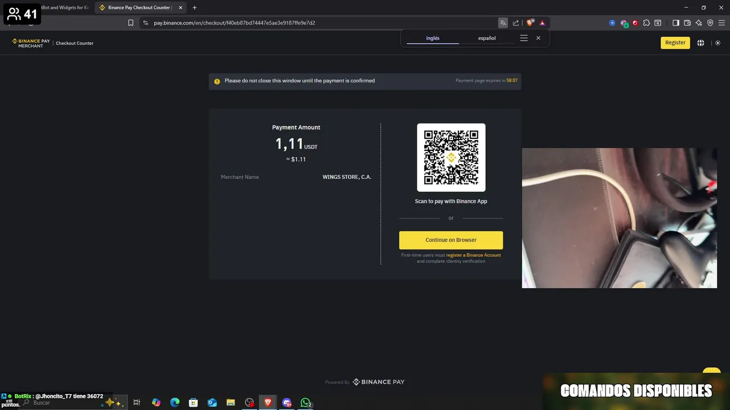
Task: Click the bookmark icon beside the URL
Action: click(x=131, y=23)
